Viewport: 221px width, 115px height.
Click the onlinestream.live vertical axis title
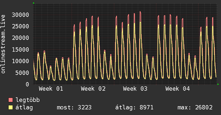(x=3, y=44)
